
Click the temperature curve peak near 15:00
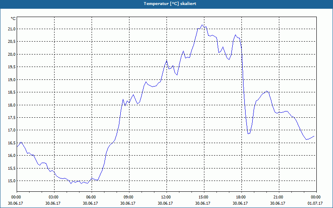(x=202, y=25)
